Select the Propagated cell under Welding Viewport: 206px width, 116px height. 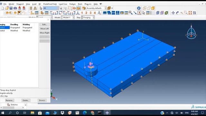(27, 28)
